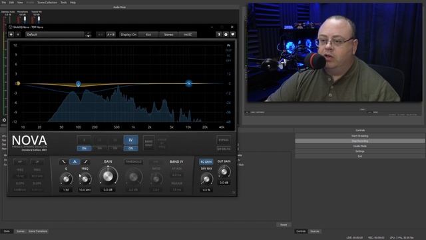Screen dimensions: 426x240
Task: Click the Start Streaming button
Action: tap(360, 136)
